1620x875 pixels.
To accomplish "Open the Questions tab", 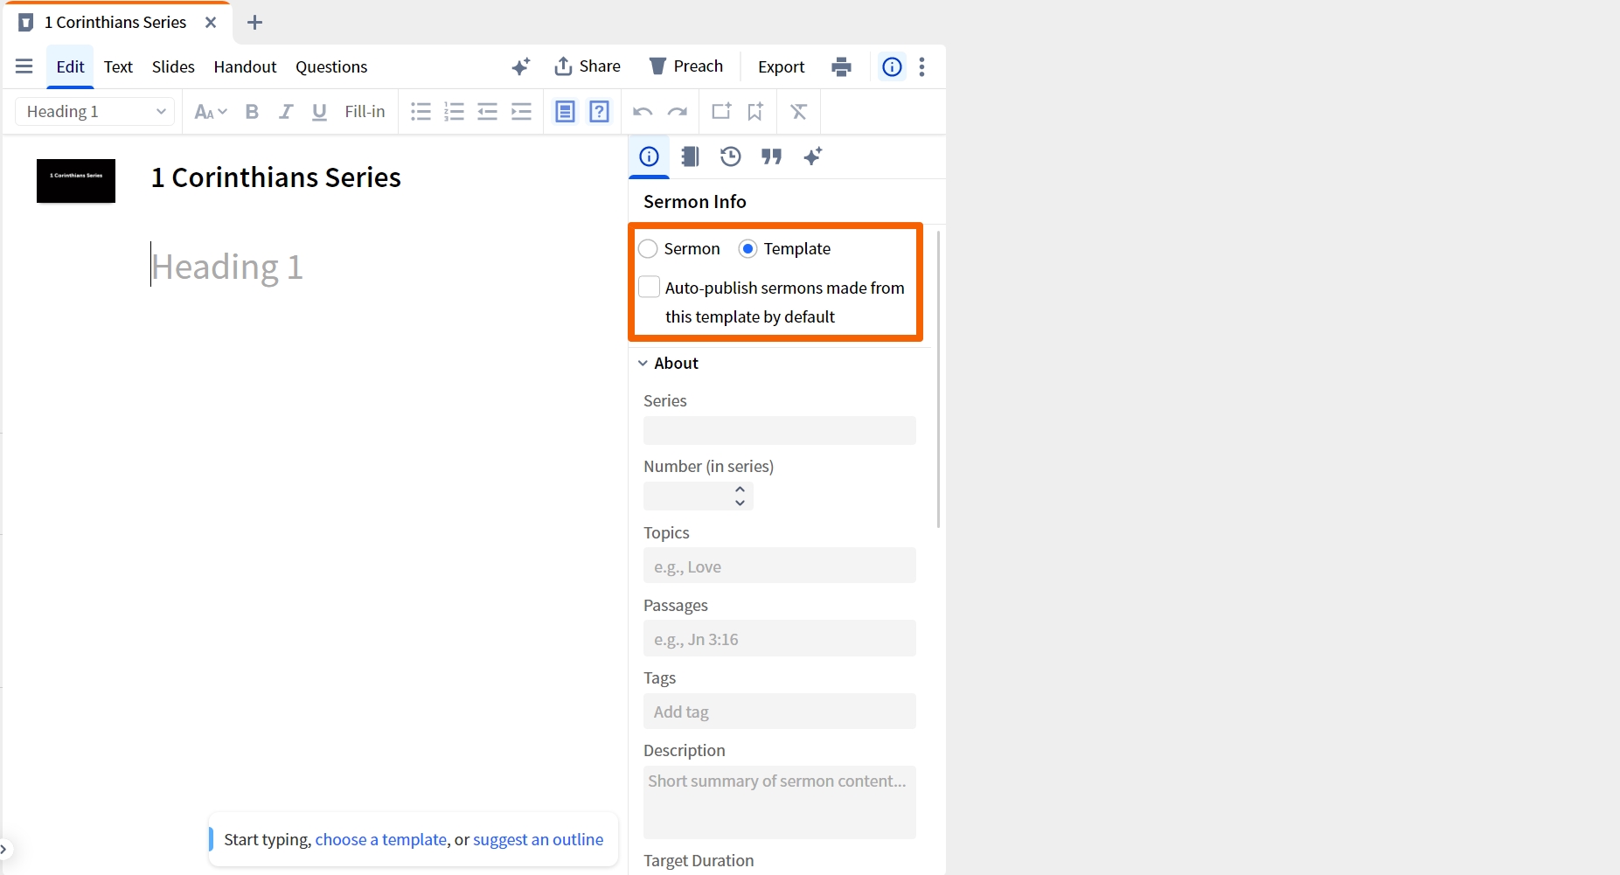I will (x=331, y=66).
